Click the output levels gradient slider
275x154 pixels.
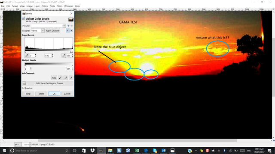49,64
